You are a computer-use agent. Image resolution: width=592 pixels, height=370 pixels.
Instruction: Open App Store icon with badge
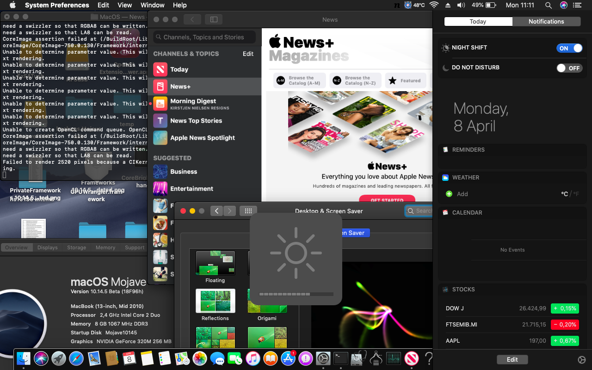(288, 358)
